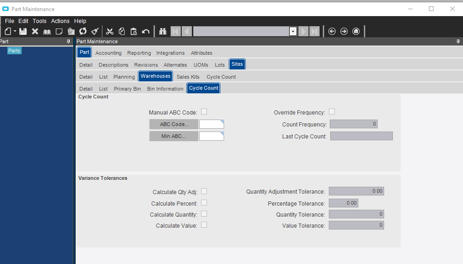This screenshot has width=463, height=264.
Task: Click the Count Frequency field
Action: click(x=353, y=124)
